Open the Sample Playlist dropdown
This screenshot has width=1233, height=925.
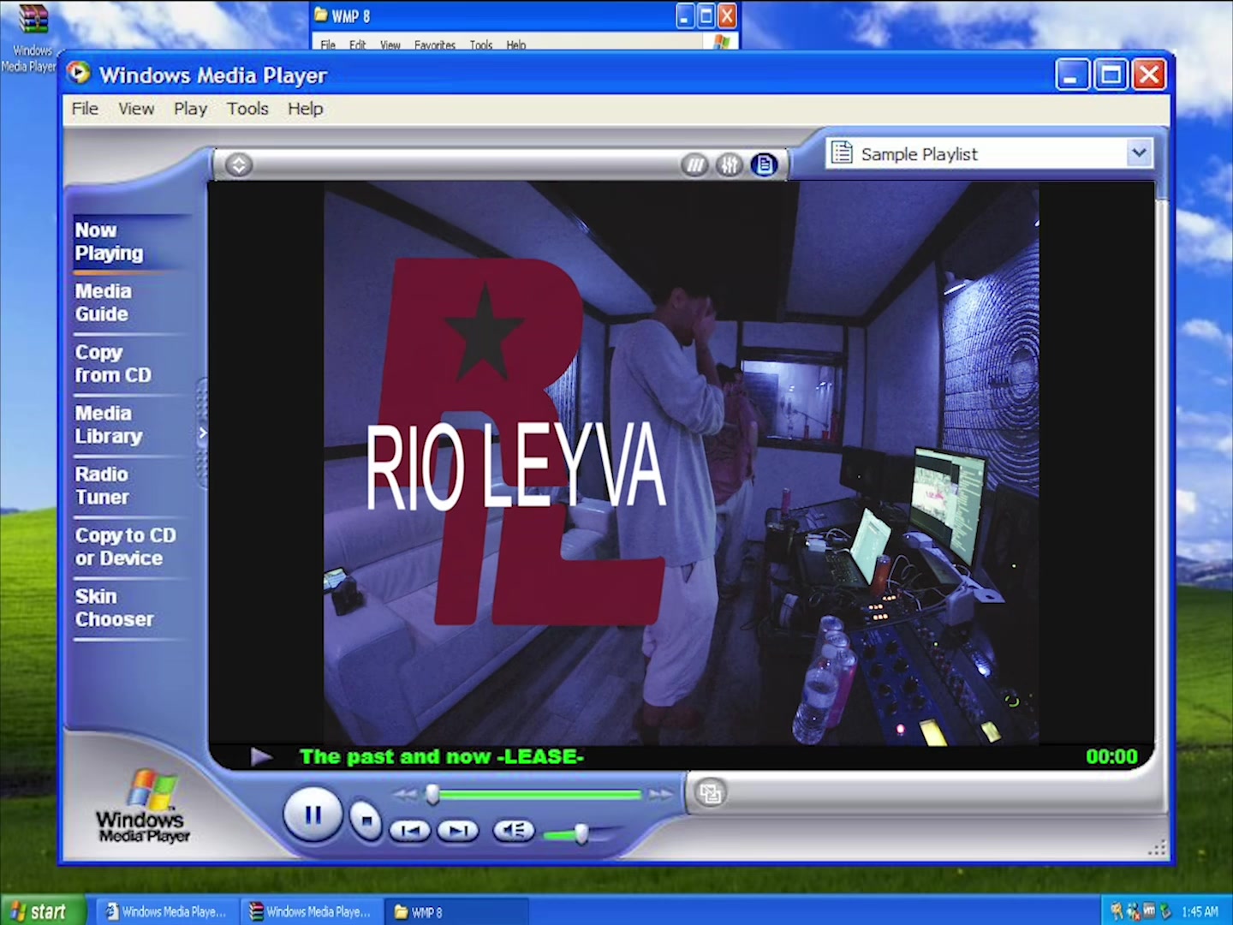pos(1139,153)
